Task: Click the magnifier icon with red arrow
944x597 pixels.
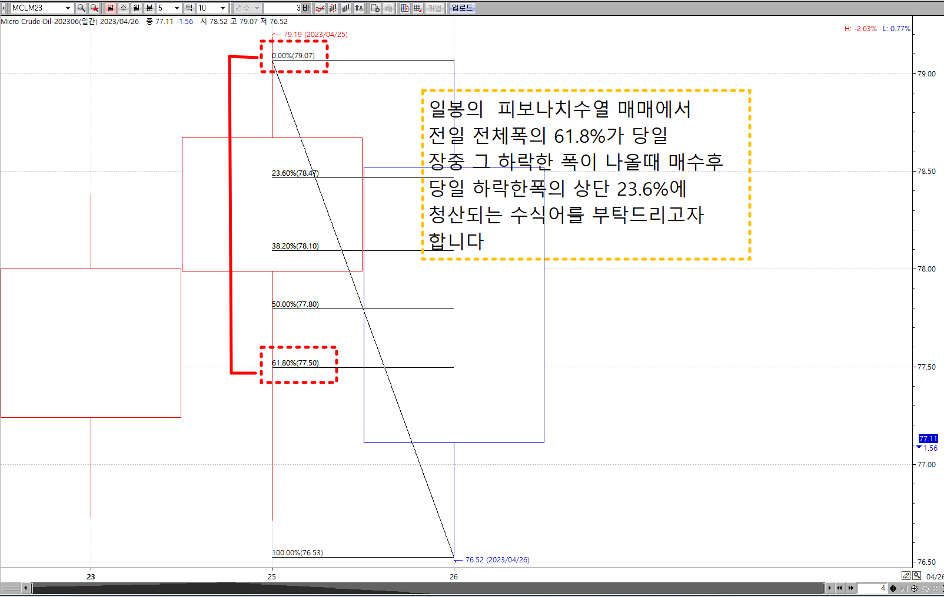Action: click(x=94, y=8)
